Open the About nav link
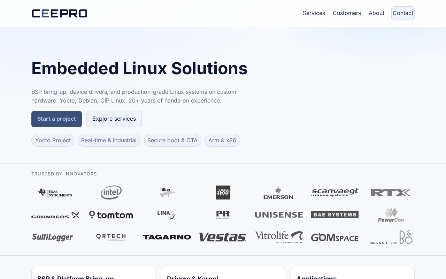 coord(376,13)
